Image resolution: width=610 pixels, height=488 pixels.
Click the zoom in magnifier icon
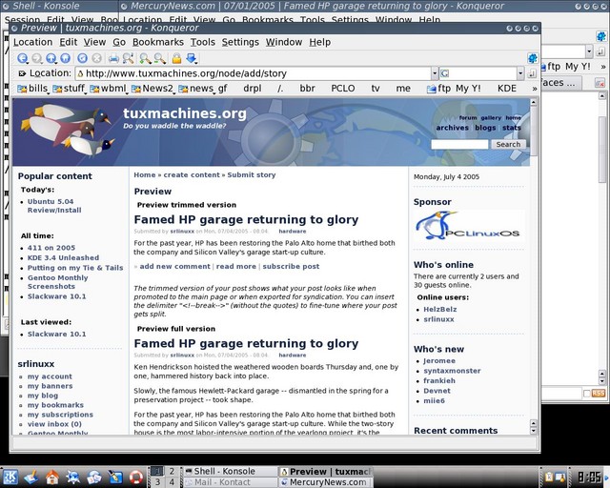[x=144, y=58]
